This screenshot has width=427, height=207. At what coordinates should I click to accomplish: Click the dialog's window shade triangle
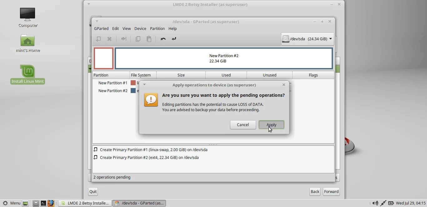click(144, 85)
